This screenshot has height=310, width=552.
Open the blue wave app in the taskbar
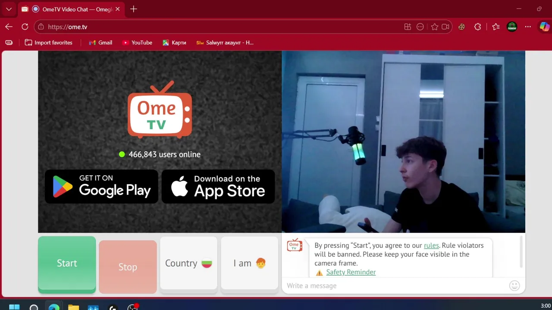click(93, 307)
